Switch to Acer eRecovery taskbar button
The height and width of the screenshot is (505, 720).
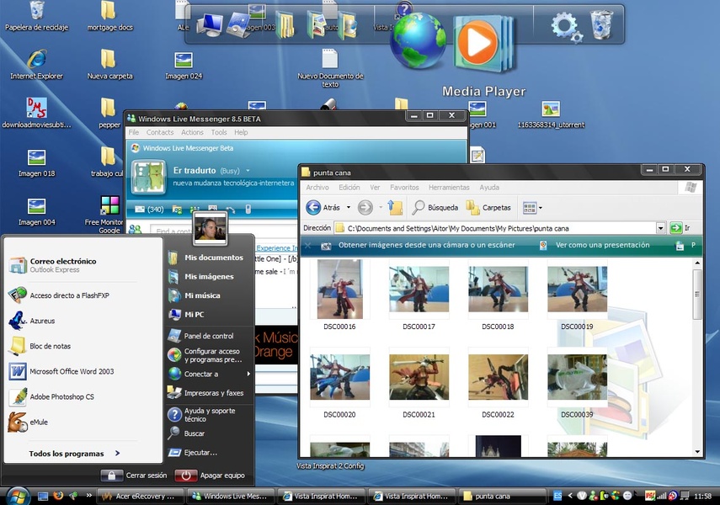pos(140,496)
